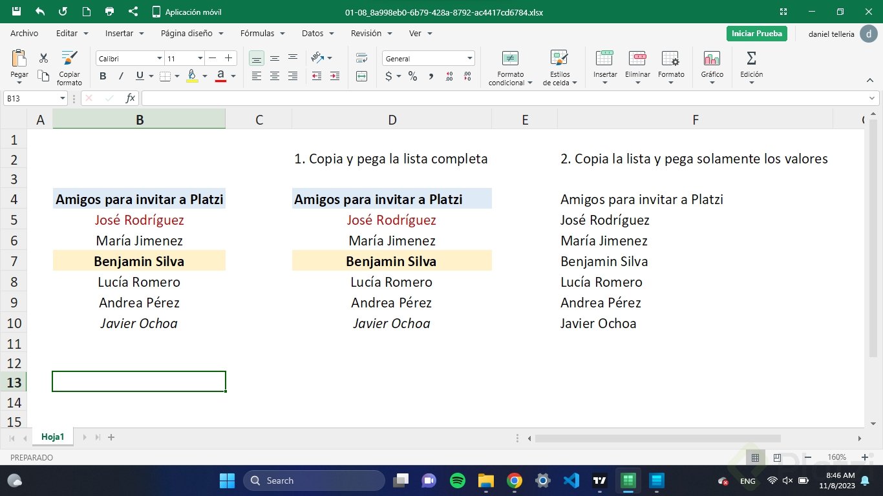This screenshot has height=496, width=883.
Task: Click the Pegar (paste) clipboard icon
Action: coord(19,58)
